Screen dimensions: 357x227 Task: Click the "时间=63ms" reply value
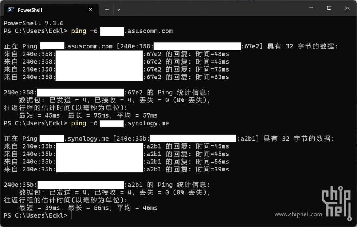click(x=212, y=77)
